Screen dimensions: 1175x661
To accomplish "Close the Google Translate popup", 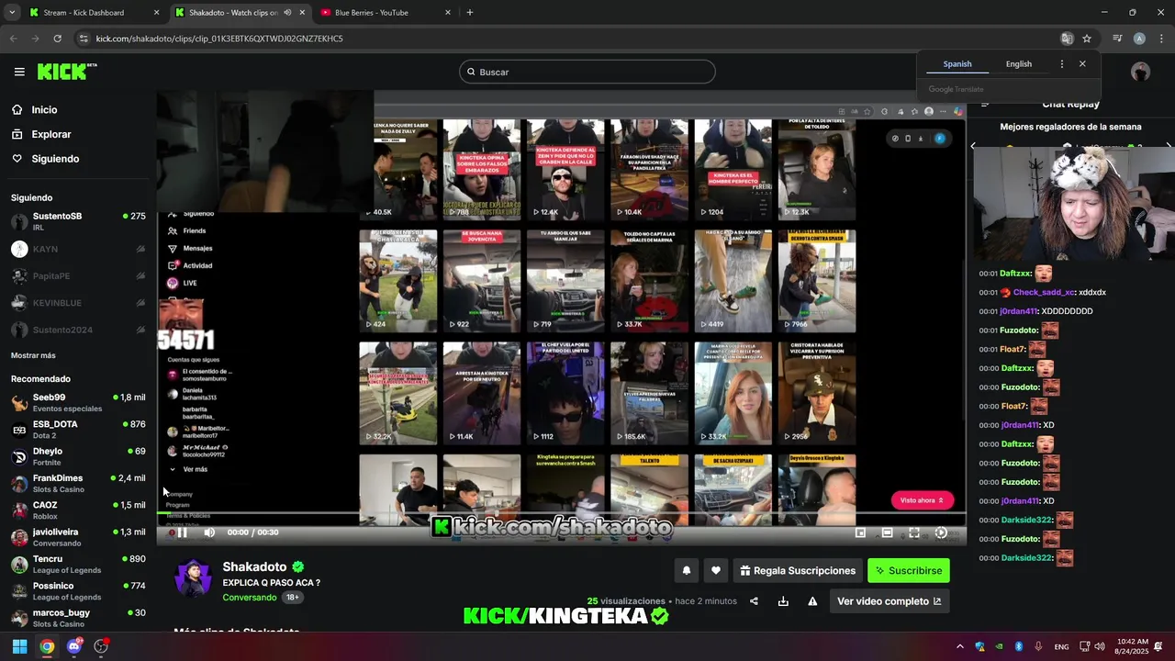I will coord(1082,64).
